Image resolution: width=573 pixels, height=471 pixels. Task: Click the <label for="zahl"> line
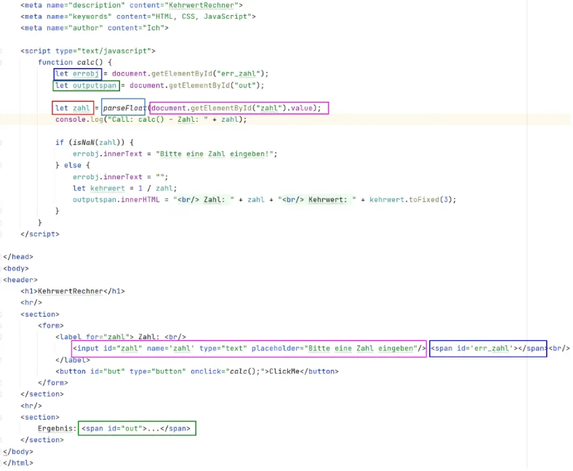(x=121, y=337)
